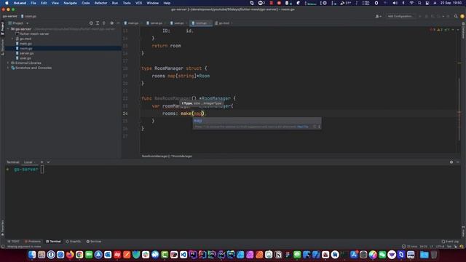The height and width of the screenshot is (262, 466).
Task: Collapse the go-server project root
Action: (8, 29)
